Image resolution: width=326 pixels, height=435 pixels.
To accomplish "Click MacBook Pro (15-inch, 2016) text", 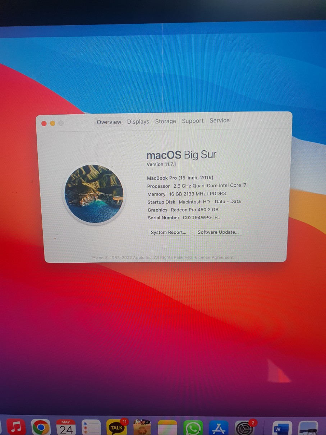I will point(180,178).
